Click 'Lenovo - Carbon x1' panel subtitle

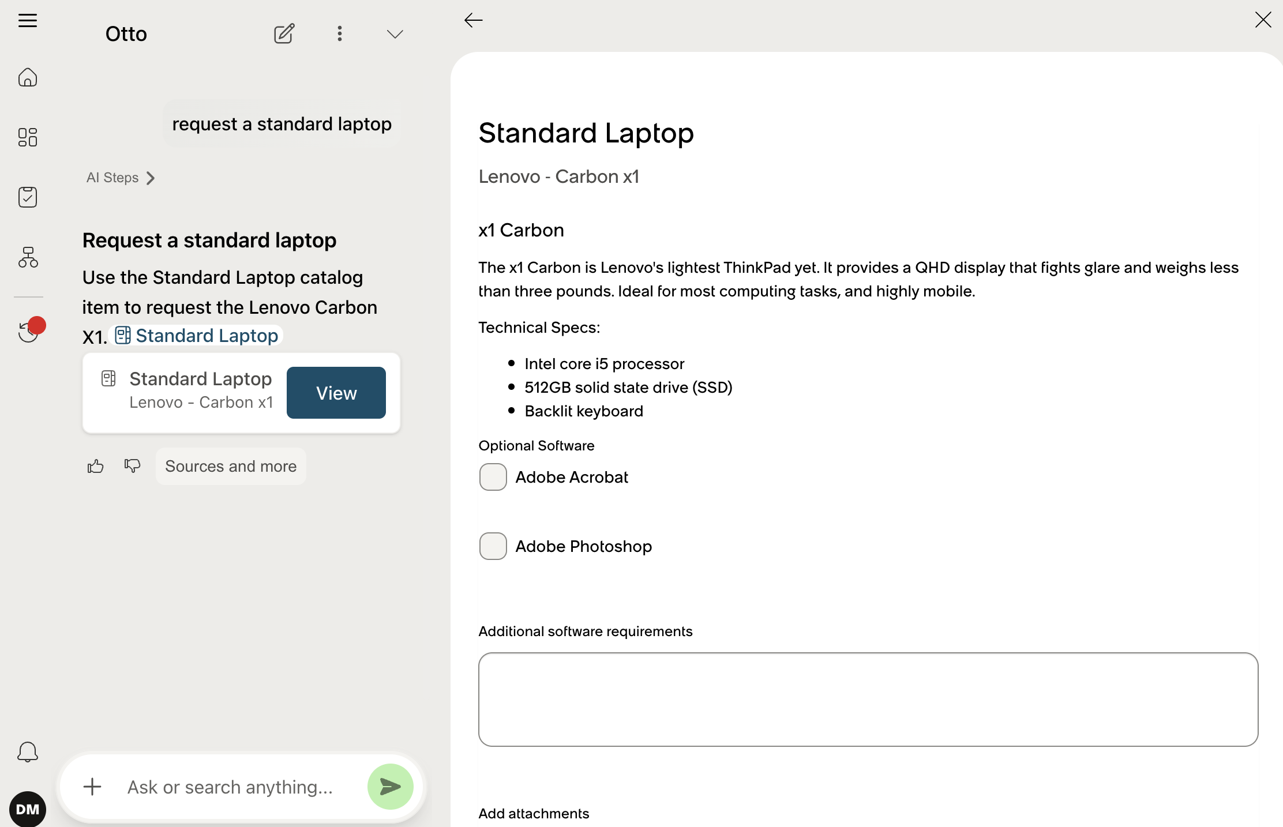pyautogui.click(x=558, y=176)
